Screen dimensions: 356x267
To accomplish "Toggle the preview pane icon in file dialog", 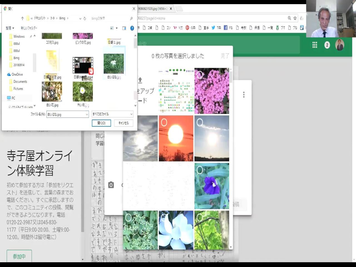I will 124,28.
